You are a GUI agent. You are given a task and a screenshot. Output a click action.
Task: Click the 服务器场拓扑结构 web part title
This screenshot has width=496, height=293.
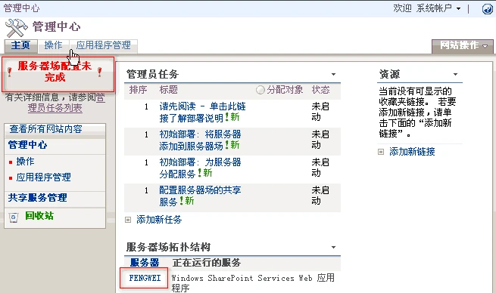pos(168,247)
